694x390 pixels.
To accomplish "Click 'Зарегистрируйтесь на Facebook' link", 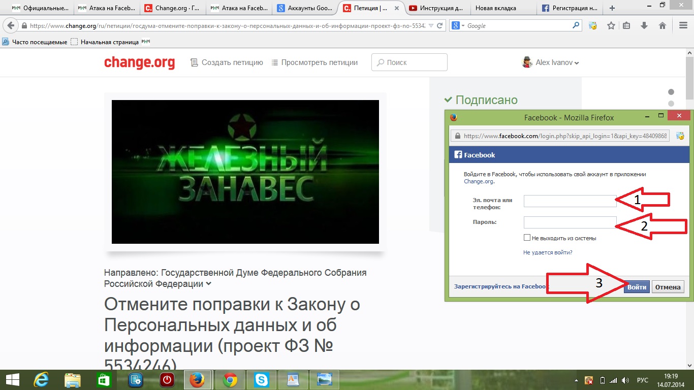I will (x=501, y=286).
